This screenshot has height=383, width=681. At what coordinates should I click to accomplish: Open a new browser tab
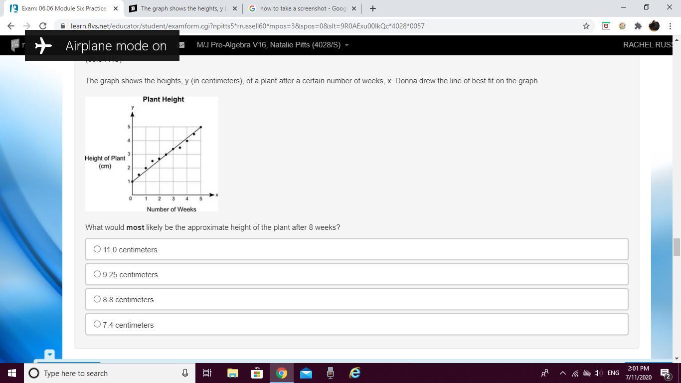click(372, 8)
